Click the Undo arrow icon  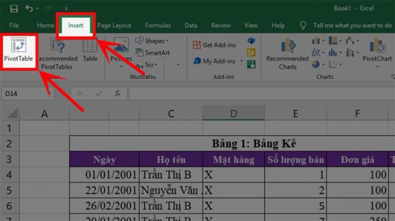29,8
